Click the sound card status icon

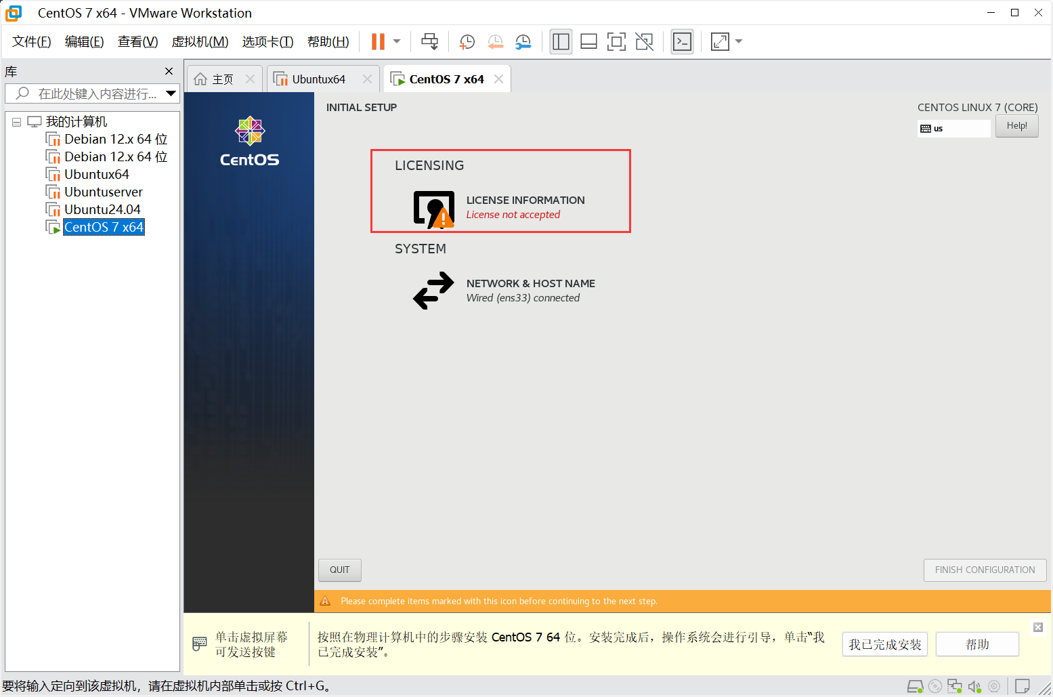pos(974,686)
